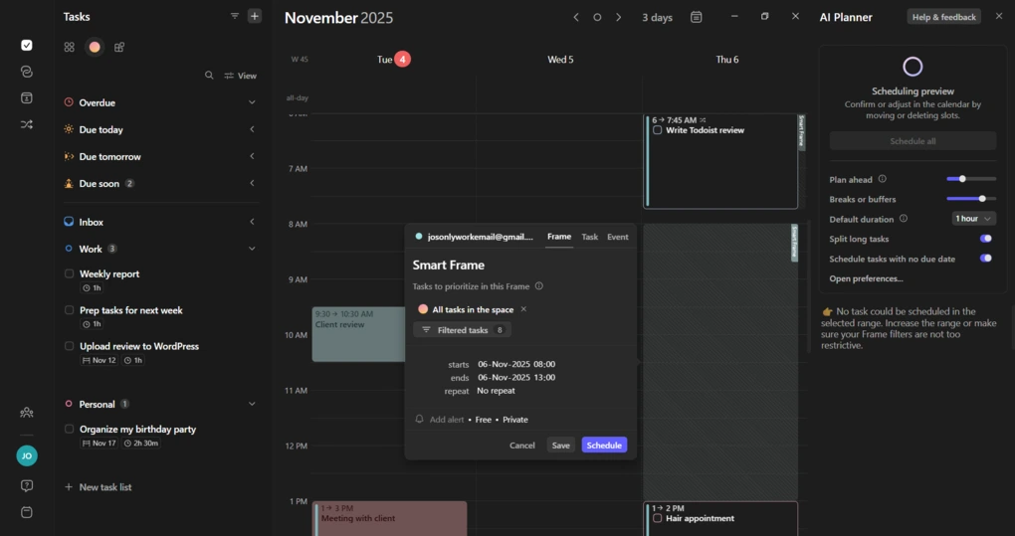Image resolution: width=1015 pixels, height=536 pixels.
Task: Check off Prep tasks for next week
Action: point(70,310)
